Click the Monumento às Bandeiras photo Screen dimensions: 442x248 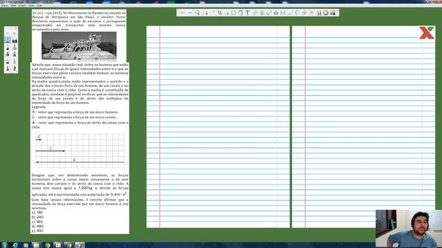(x=79, y=45)
